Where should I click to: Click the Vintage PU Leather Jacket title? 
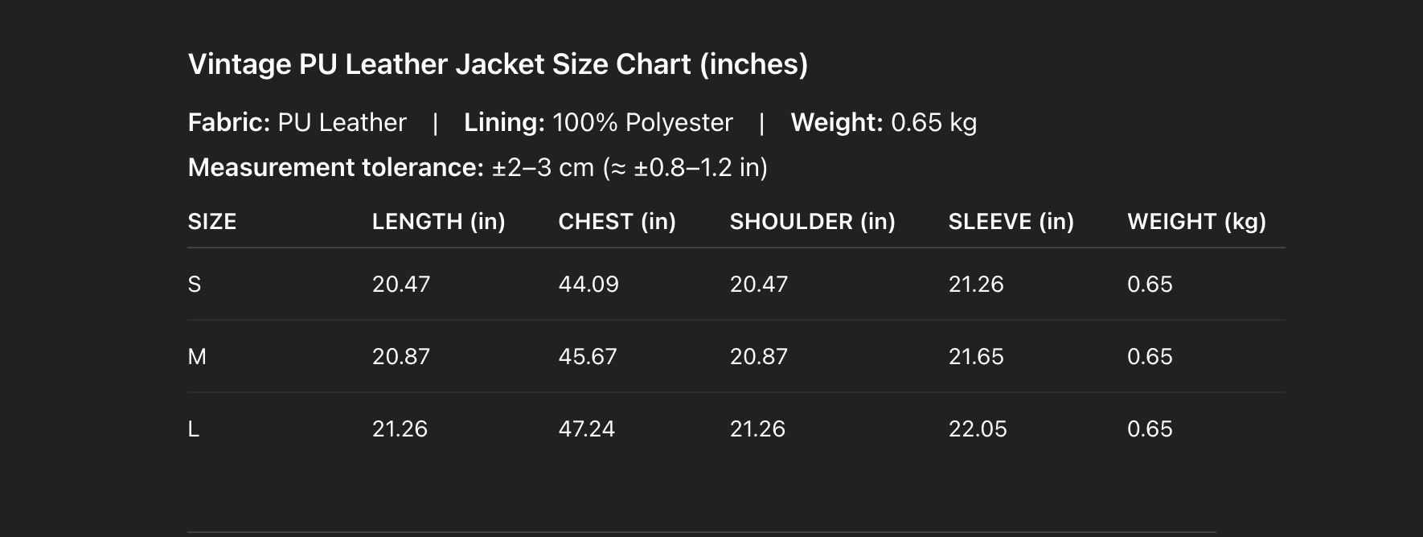coord(498,64)
